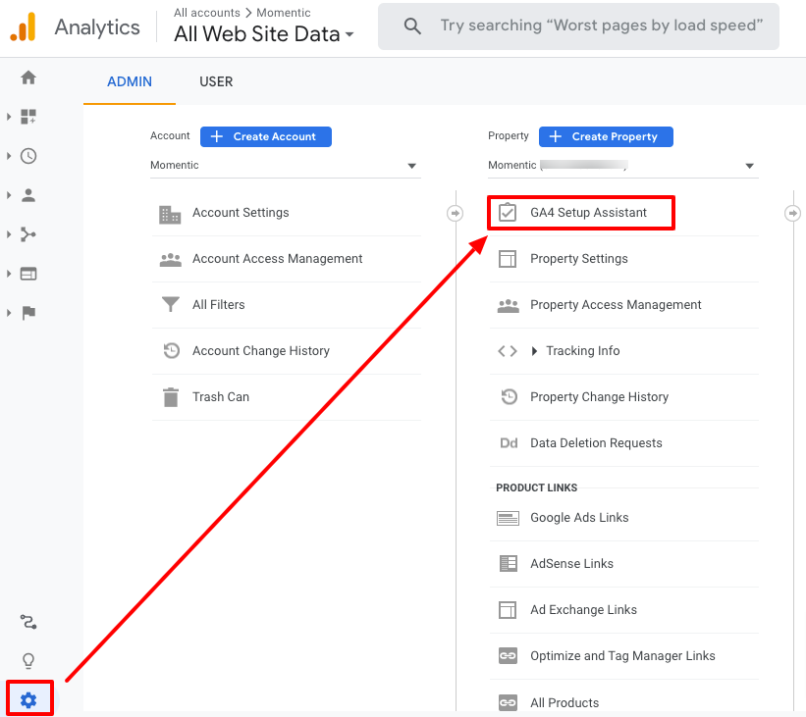Open Customization dashboards icon in sidebar
Viewport: 806px width, 717px height.
coord(28,117)
